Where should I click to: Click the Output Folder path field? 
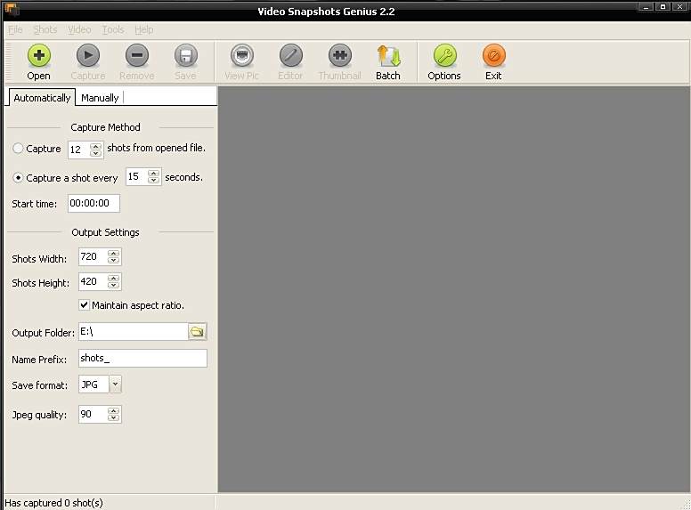134,332
